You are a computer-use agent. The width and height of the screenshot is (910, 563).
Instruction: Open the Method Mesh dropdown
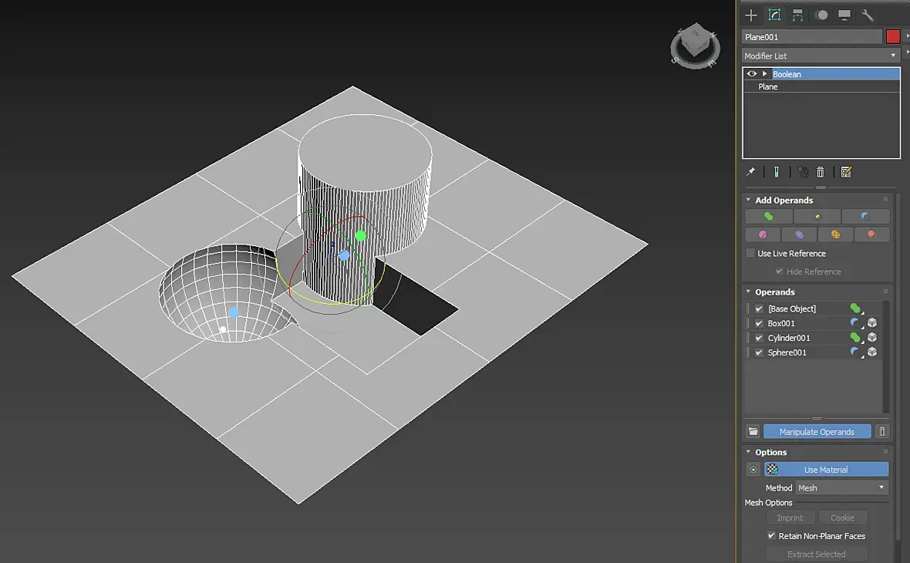tap(841, 487)
